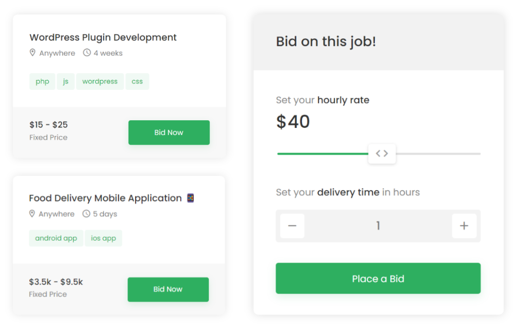Select the android app skill tag
518x329 pixels.
coord(56,238)
